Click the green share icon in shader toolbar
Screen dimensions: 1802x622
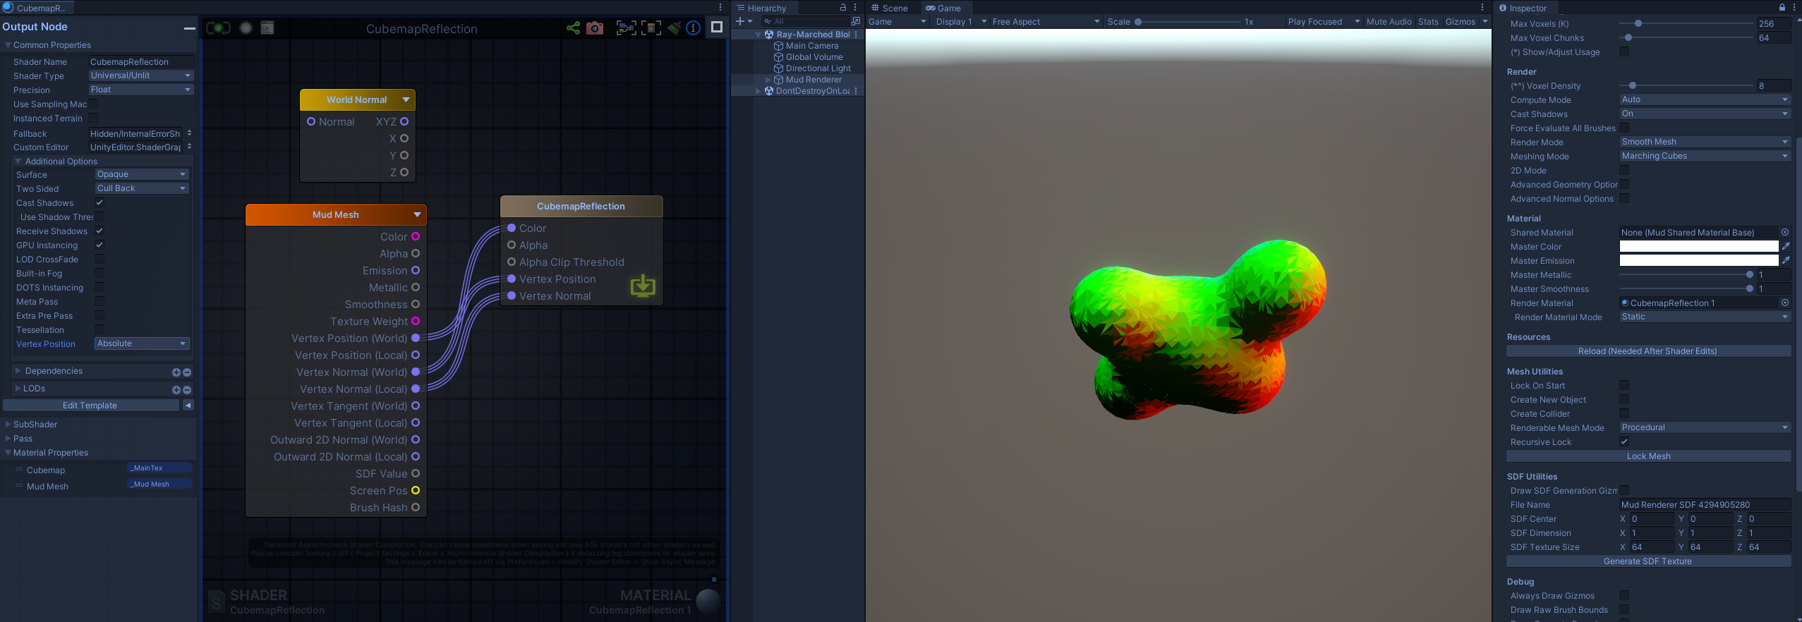point(573,28)
